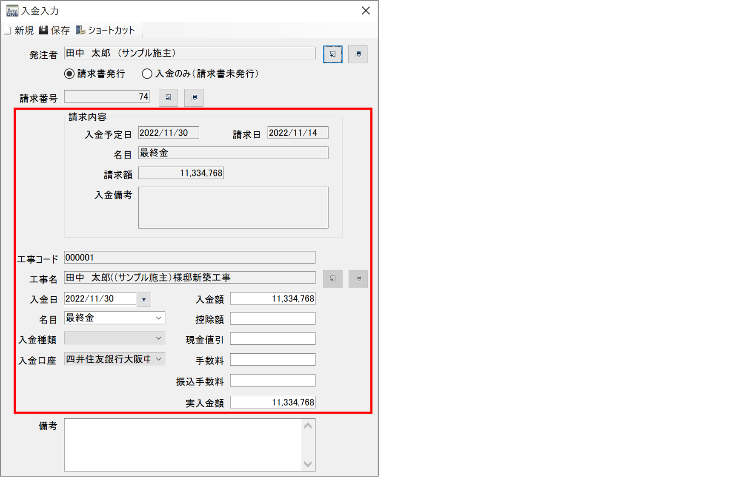
Task: Click the eraser icon next to 請求番号
Action: 194,98
